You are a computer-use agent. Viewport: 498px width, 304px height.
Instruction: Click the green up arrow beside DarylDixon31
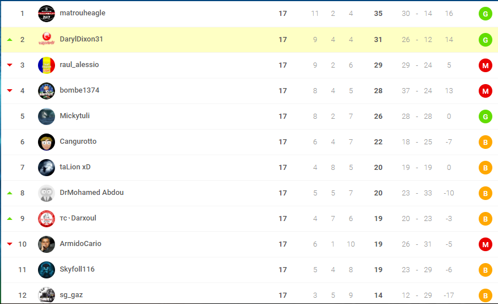click(10, 40)
